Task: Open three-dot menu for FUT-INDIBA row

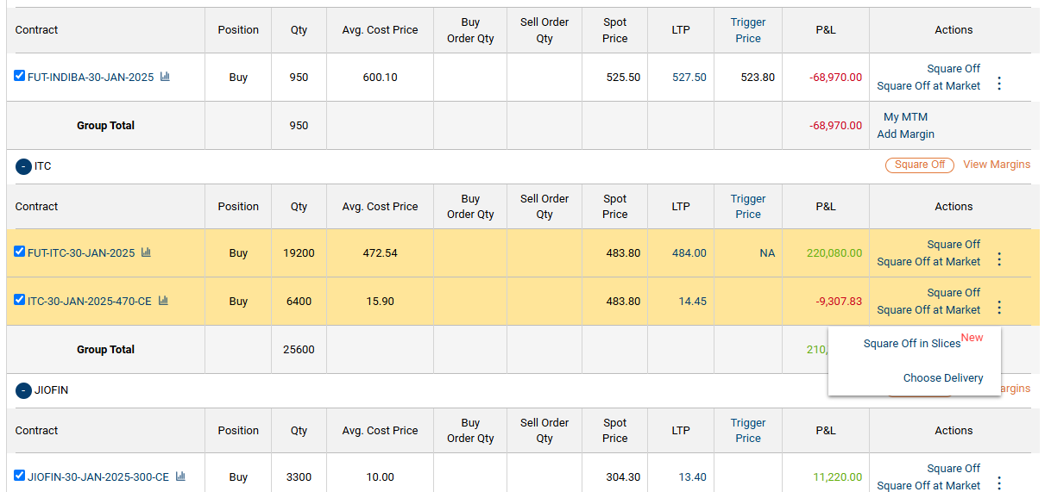Action: pos(999,84)
